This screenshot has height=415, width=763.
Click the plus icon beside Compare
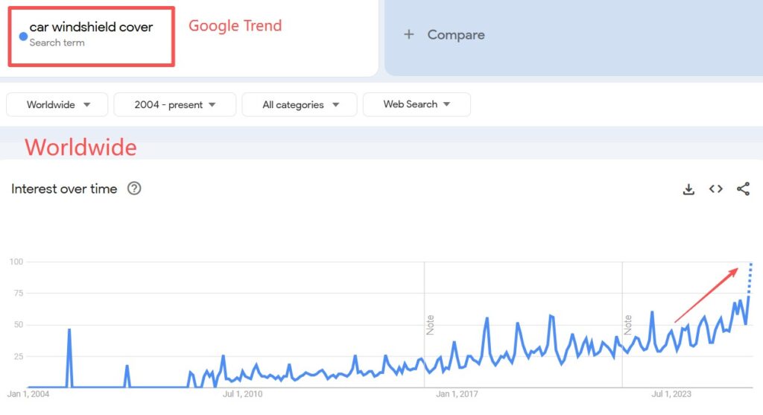(408, 34)
